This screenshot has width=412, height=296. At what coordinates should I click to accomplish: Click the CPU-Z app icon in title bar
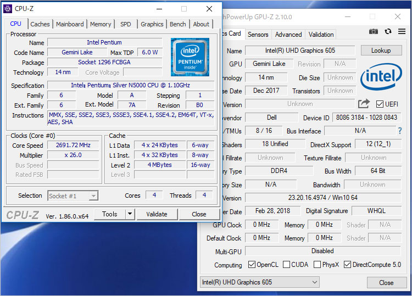(8, 9)
